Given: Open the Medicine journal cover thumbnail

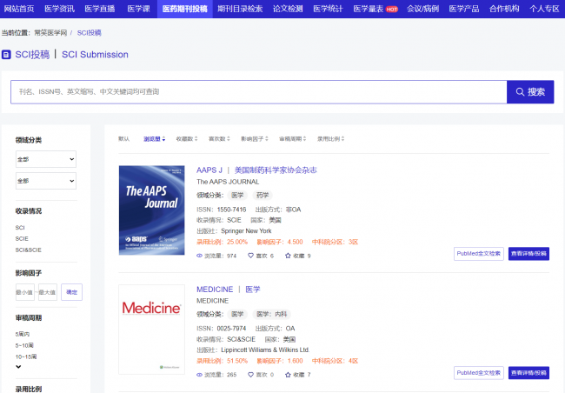Looking at the screenshot, I should (x=152, y=330).
